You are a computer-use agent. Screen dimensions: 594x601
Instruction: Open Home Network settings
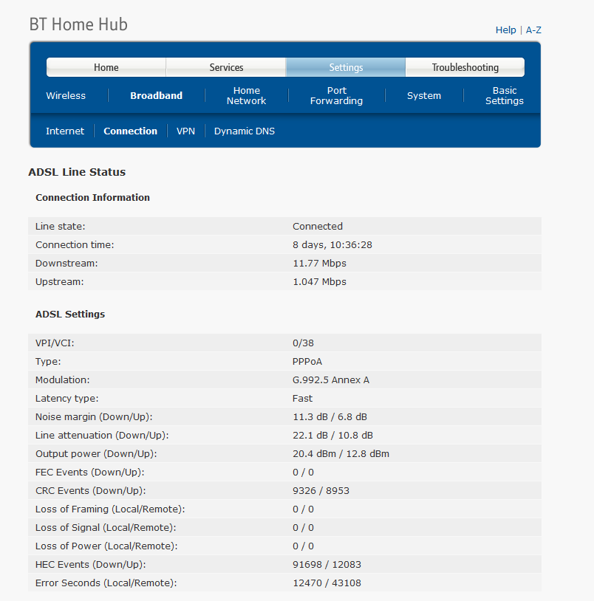click(x=246, y=95)
